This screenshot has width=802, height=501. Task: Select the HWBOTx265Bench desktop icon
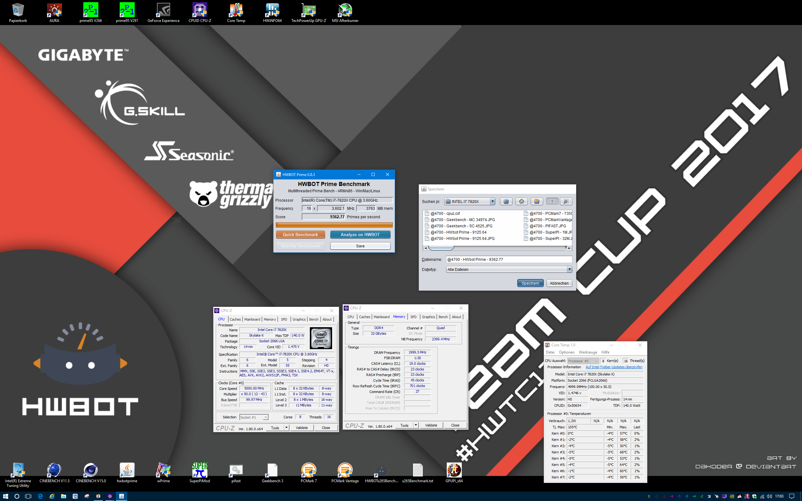coord(382,473)
